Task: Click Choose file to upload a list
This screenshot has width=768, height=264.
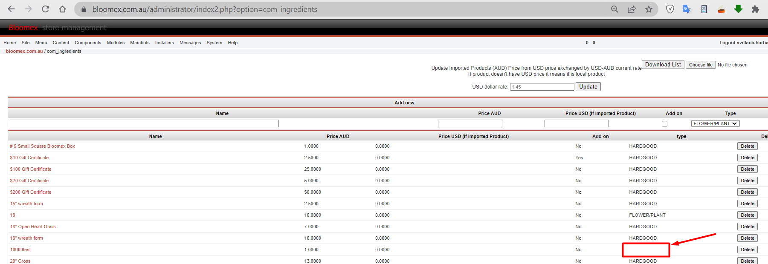Action: click(701, 65)
